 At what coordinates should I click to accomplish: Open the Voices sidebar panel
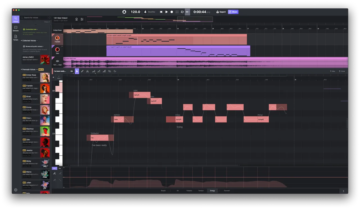15,19
